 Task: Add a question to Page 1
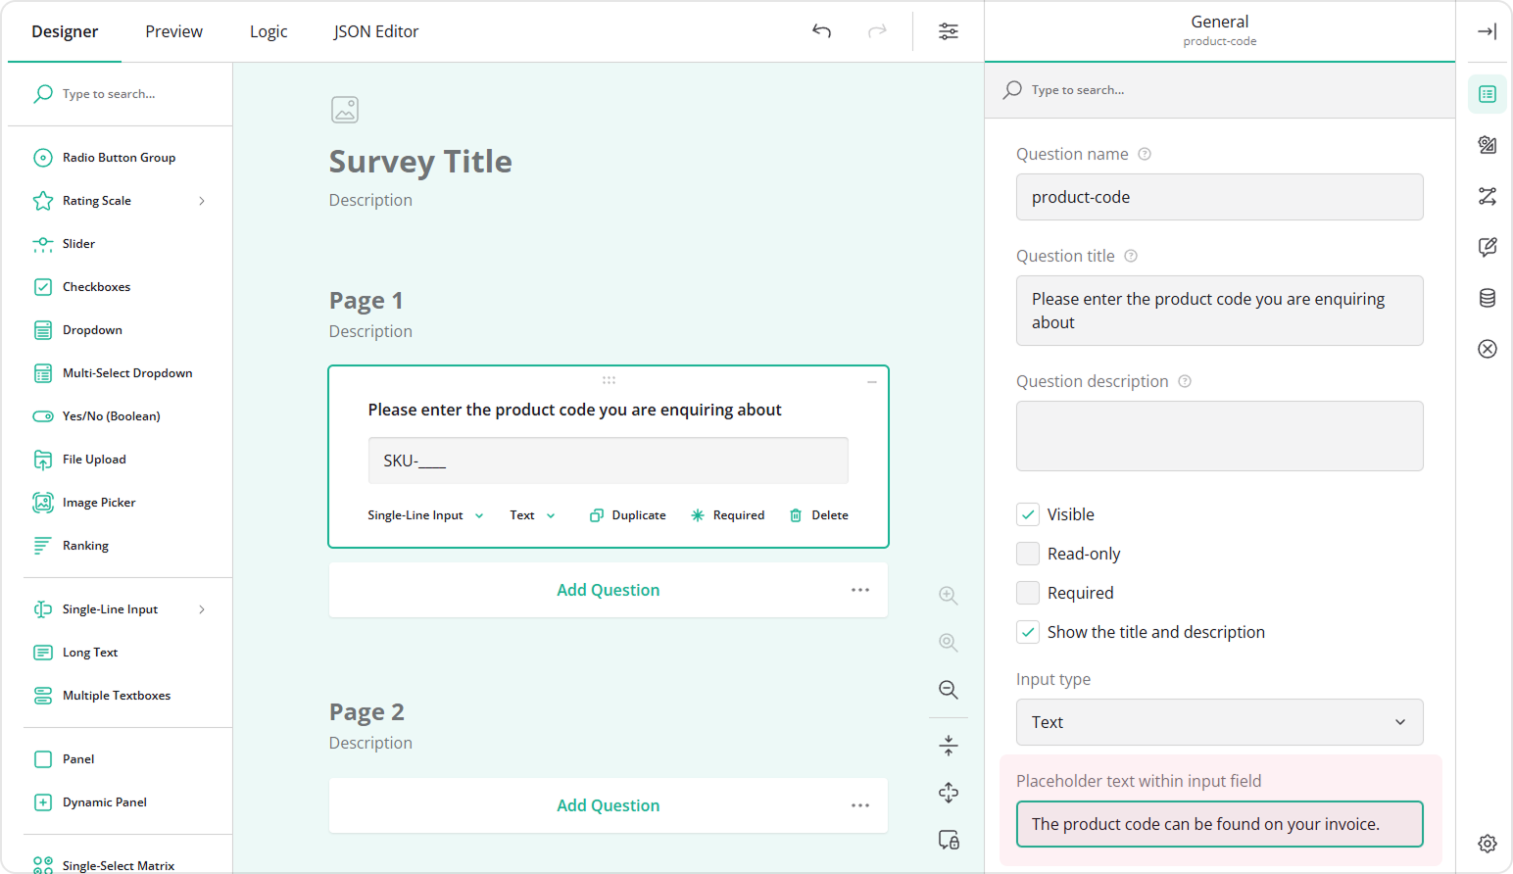pos(608,589)
